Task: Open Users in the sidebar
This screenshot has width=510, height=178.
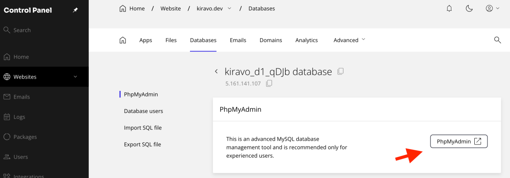Action: (44, 157)
